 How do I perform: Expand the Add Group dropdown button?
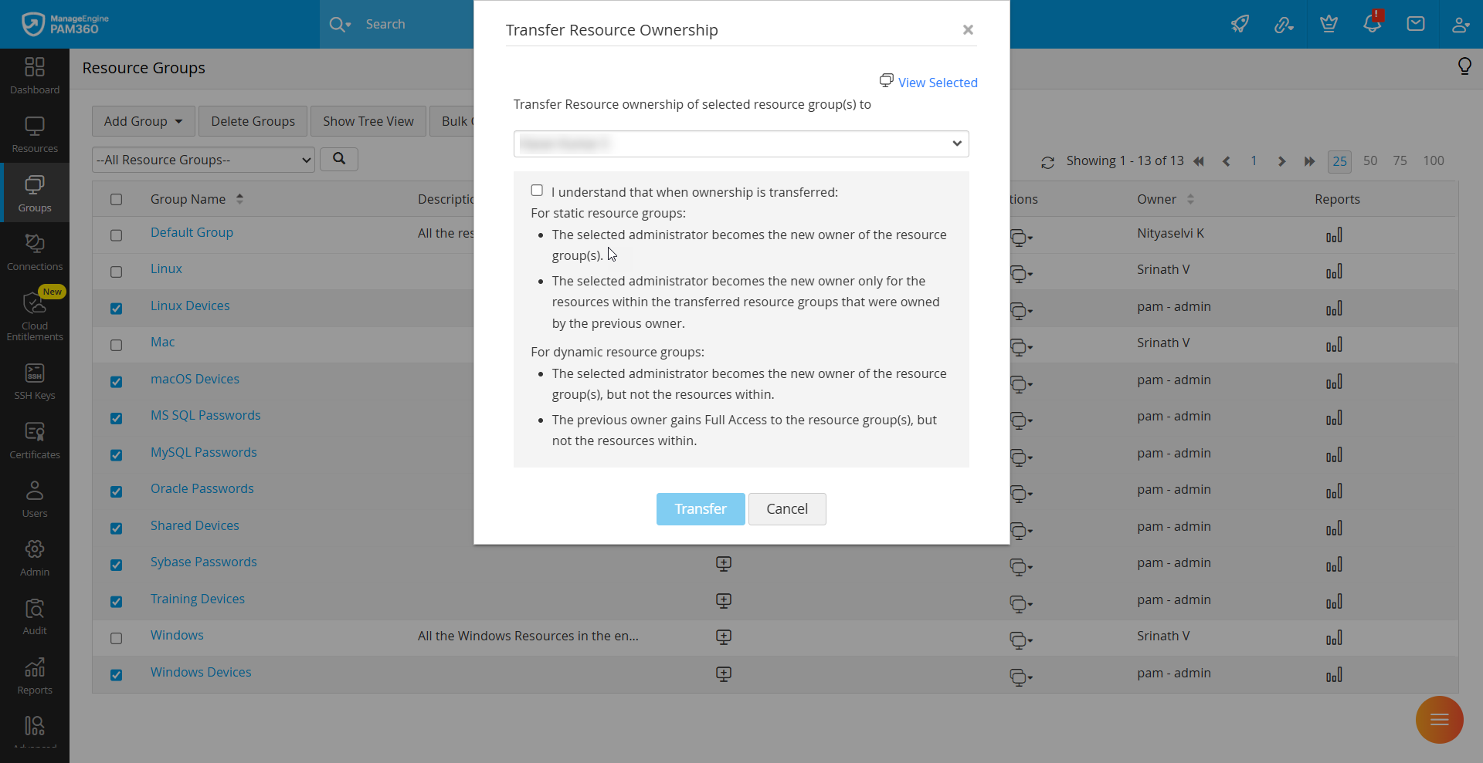[143, 121]
